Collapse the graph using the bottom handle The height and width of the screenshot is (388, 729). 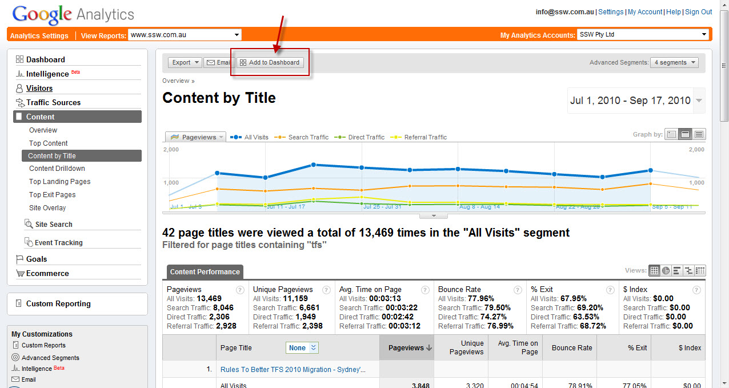(433, 216)
